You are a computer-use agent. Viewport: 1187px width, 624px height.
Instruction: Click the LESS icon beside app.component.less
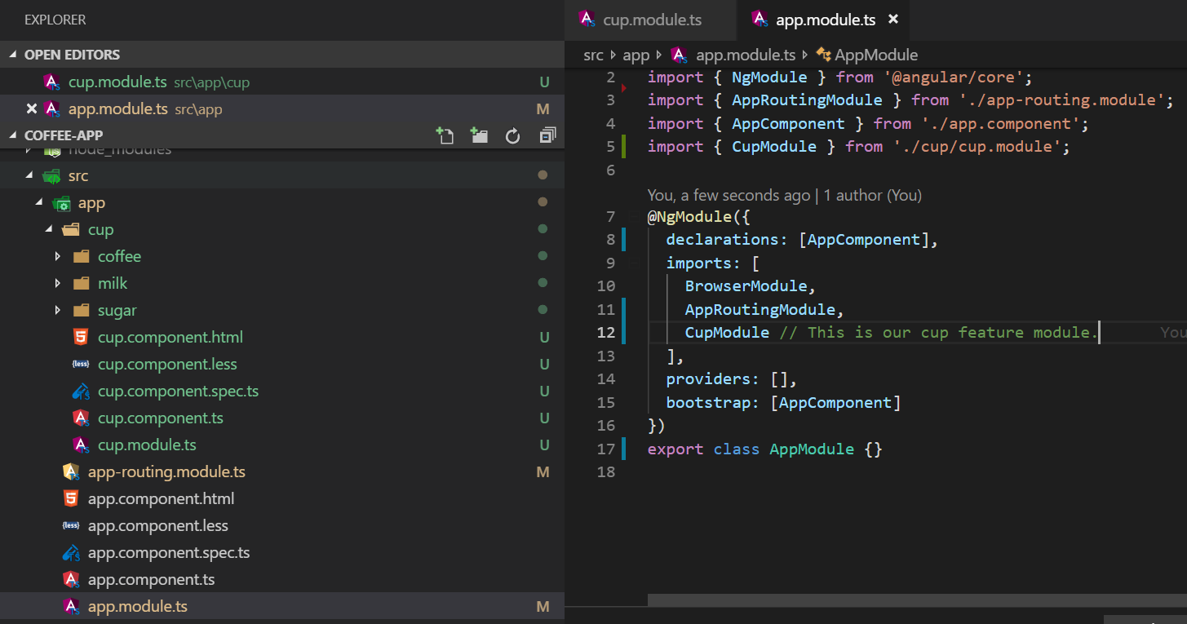point(70,525)
